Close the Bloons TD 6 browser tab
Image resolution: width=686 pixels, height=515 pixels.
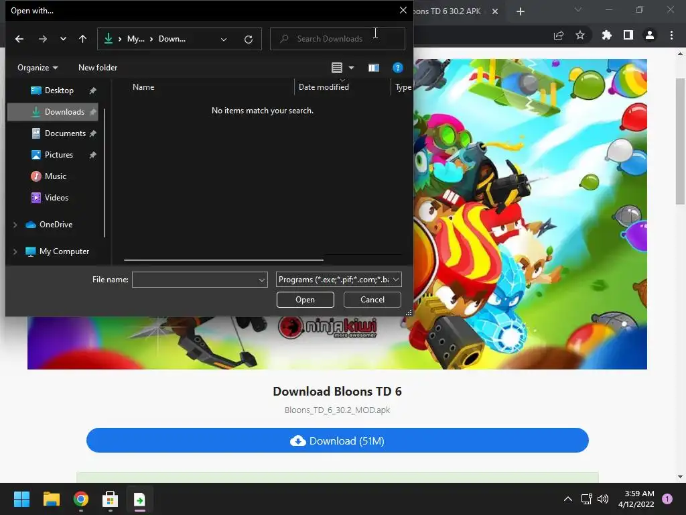pos(495,11)
